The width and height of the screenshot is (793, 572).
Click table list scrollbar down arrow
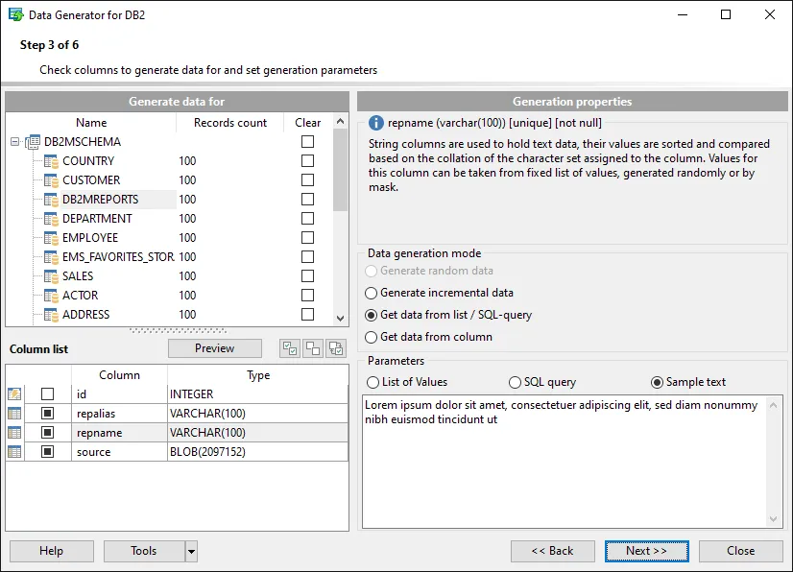point(341,319)
